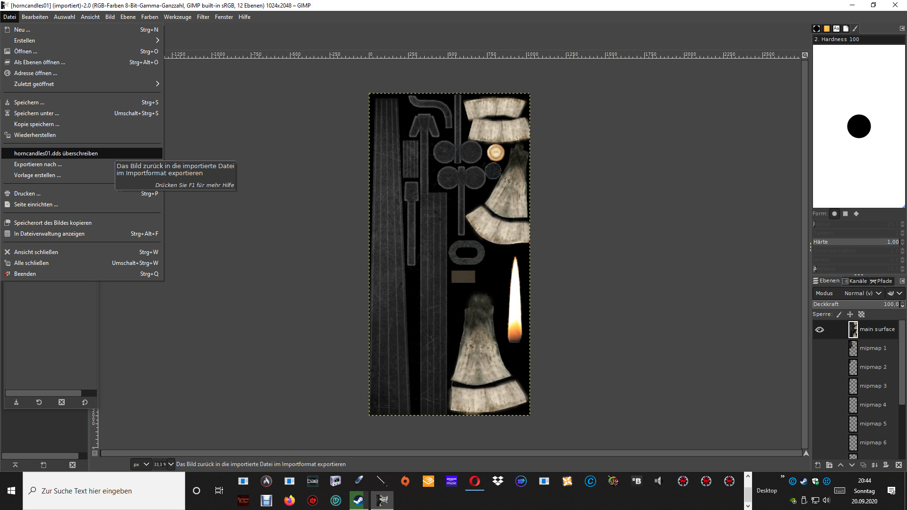Click the new layer icon in Ebenen panel
The image size is (907, 510).
[818, 465]
